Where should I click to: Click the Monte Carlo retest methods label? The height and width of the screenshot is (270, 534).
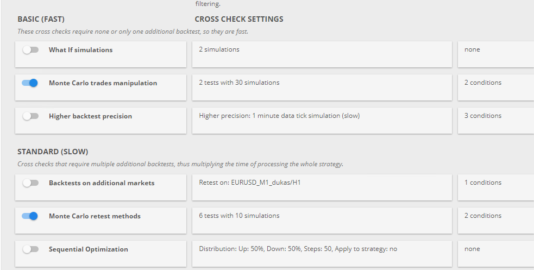point(95,216)
